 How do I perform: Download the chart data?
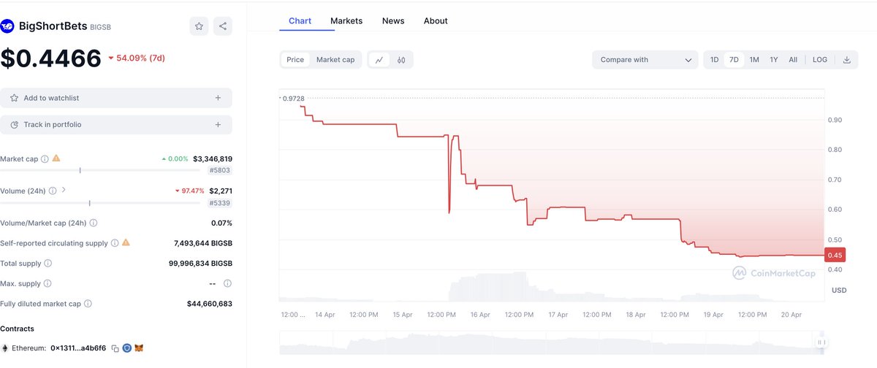tap(847, 60)
